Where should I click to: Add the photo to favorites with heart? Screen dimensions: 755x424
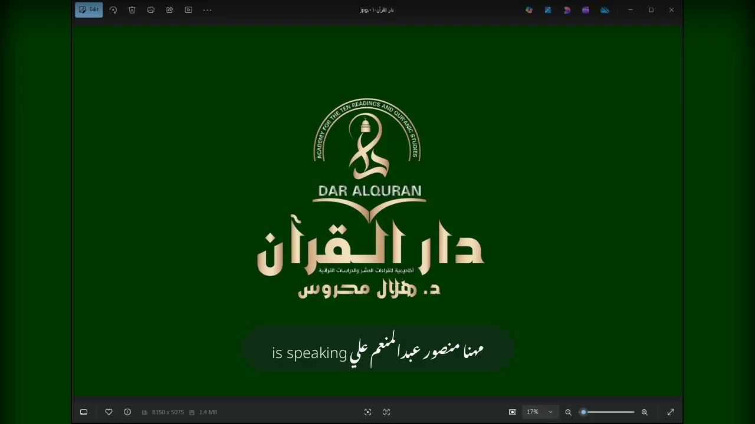(109, 412)
